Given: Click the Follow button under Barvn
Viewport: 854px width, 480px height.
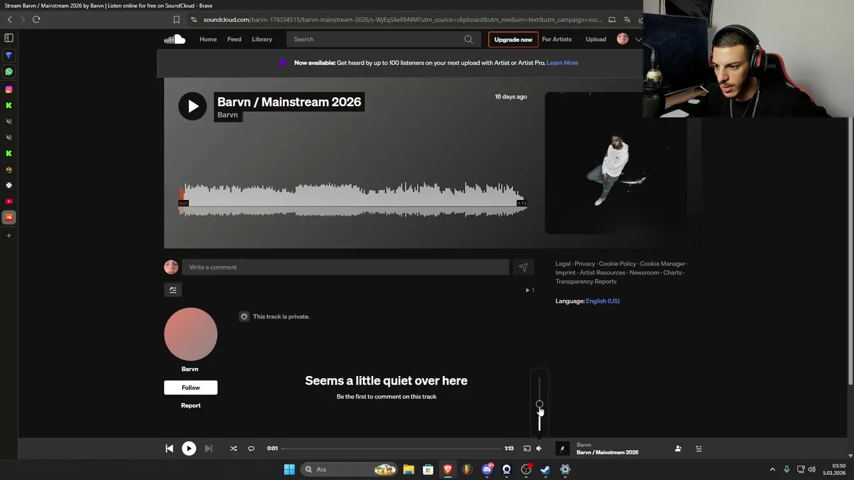Looking at the screenshot, I should click(x=191, y=387).
